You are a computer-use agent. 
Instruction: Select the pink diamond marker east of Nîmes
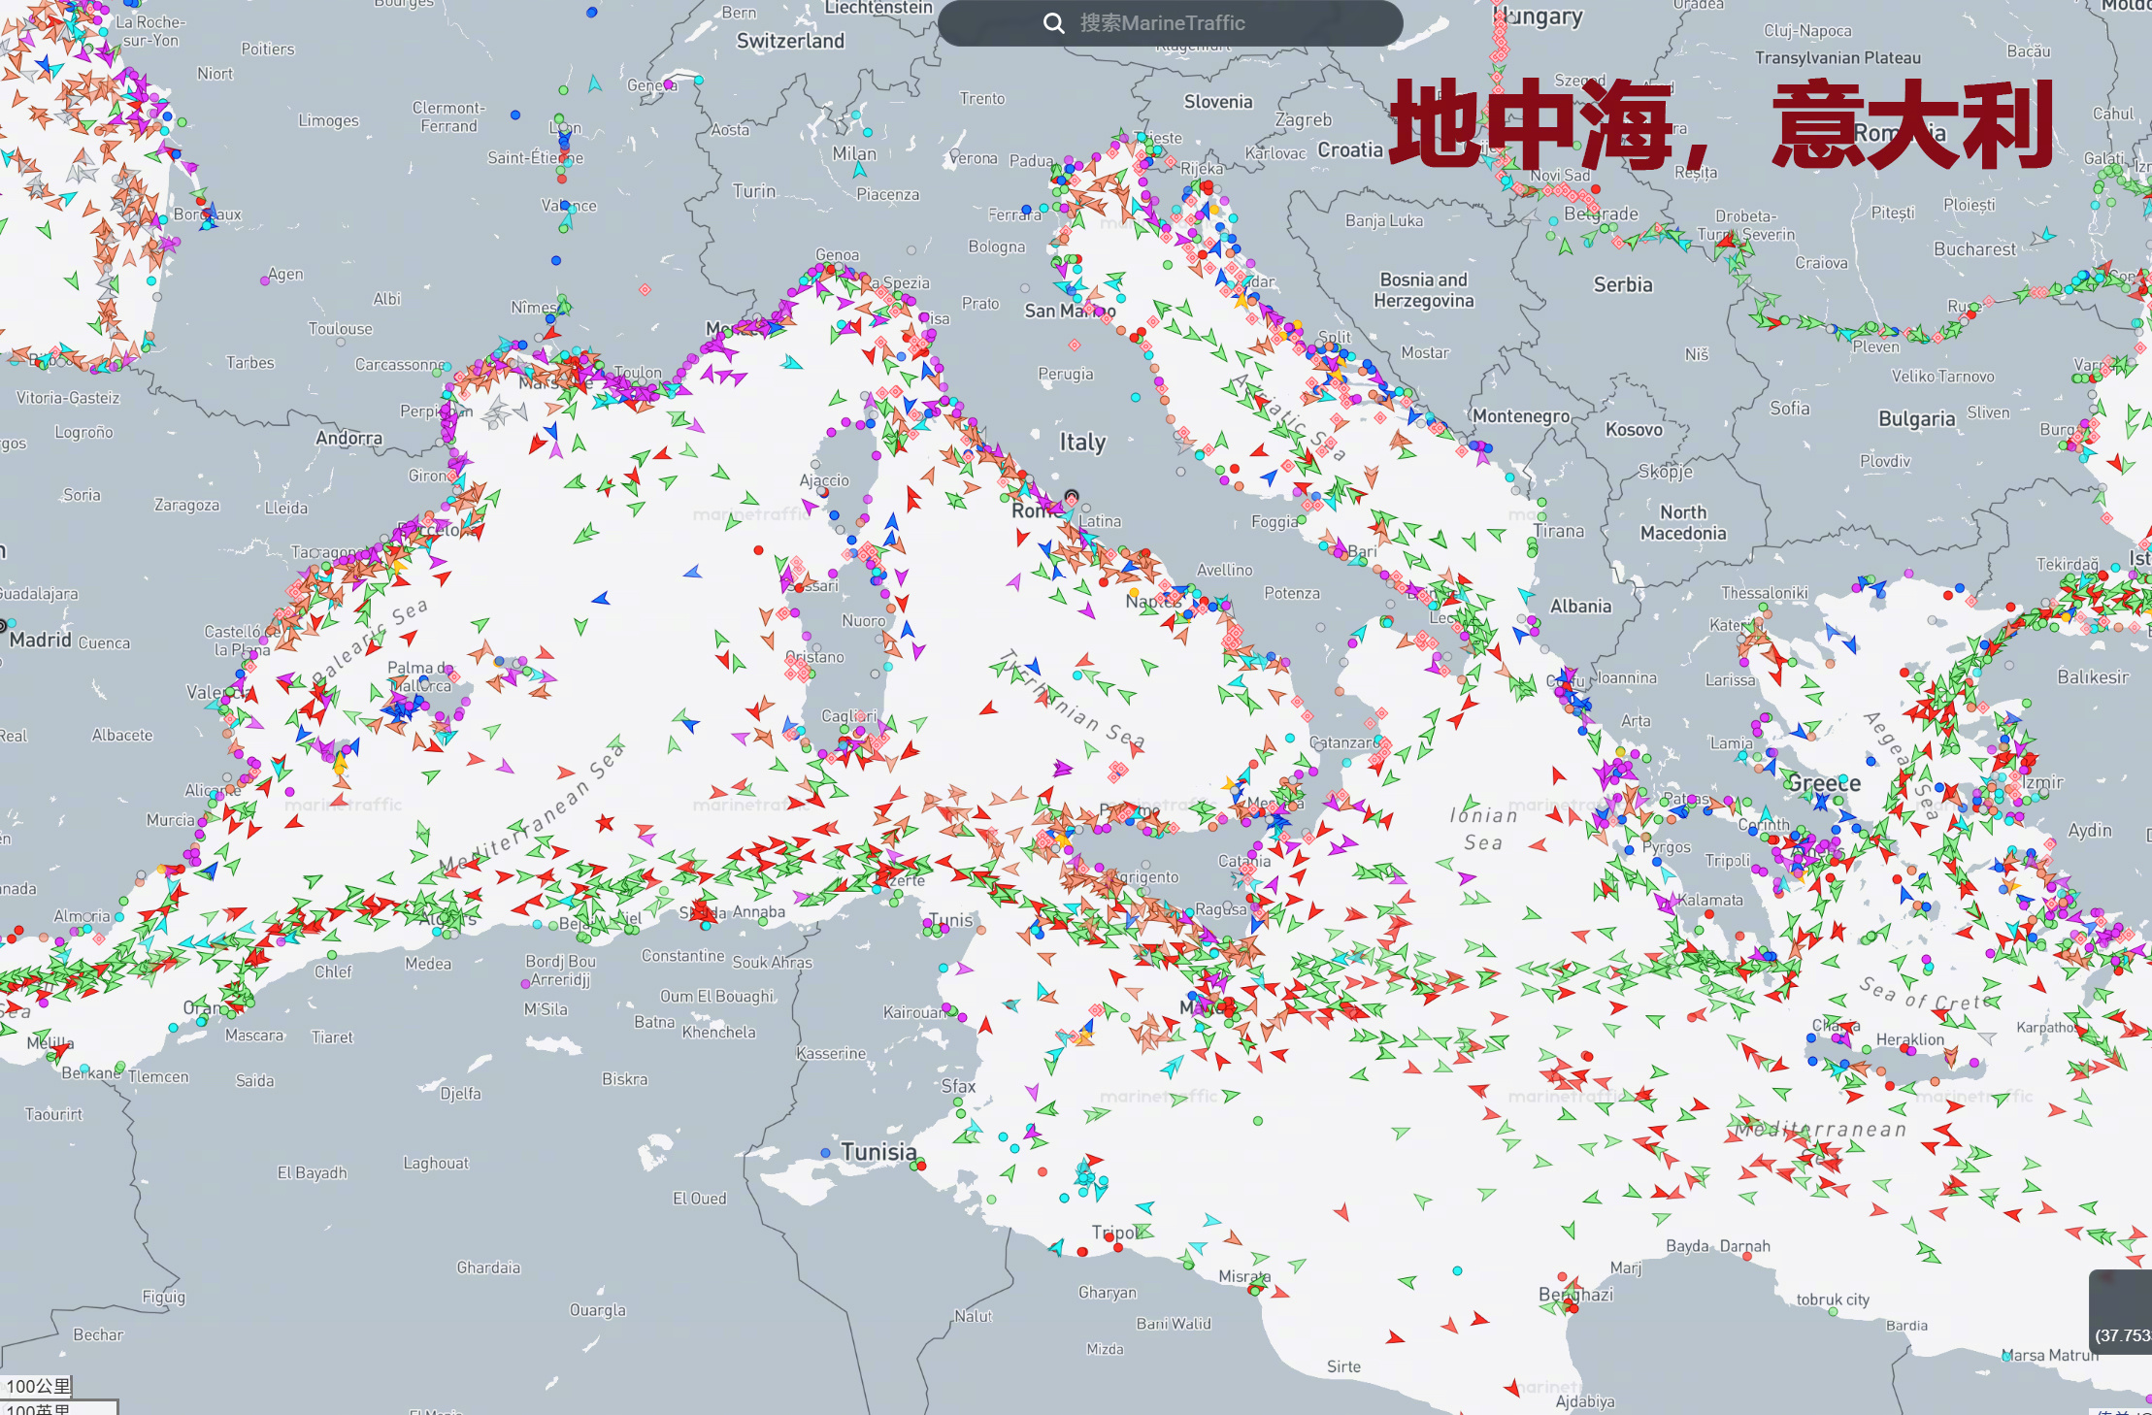point(645,289)
